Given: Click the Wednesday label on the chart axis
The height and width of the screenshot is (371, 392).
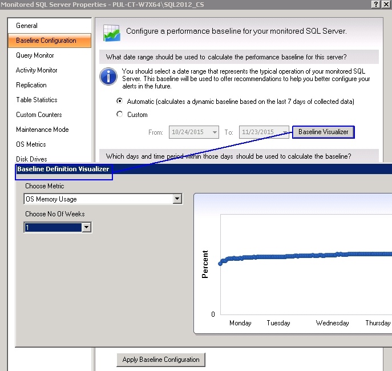Looking at the screenshot, I should click(x=332, y=323).
